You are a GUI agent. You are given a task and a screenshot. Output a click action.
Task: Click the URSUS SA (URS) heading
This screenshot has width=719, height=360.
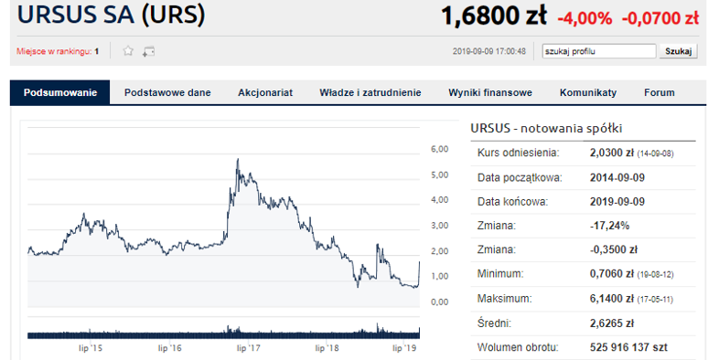tap(111, 15)
